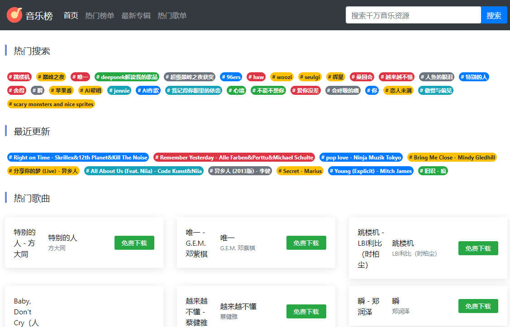The image size is (510, 327).
Task: Select the #巅峰之夜 hot search tag
Action: [51, 77]
